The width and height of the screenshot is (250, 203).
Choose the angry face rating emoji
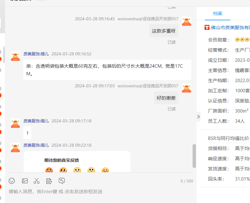tap(49, 170)
